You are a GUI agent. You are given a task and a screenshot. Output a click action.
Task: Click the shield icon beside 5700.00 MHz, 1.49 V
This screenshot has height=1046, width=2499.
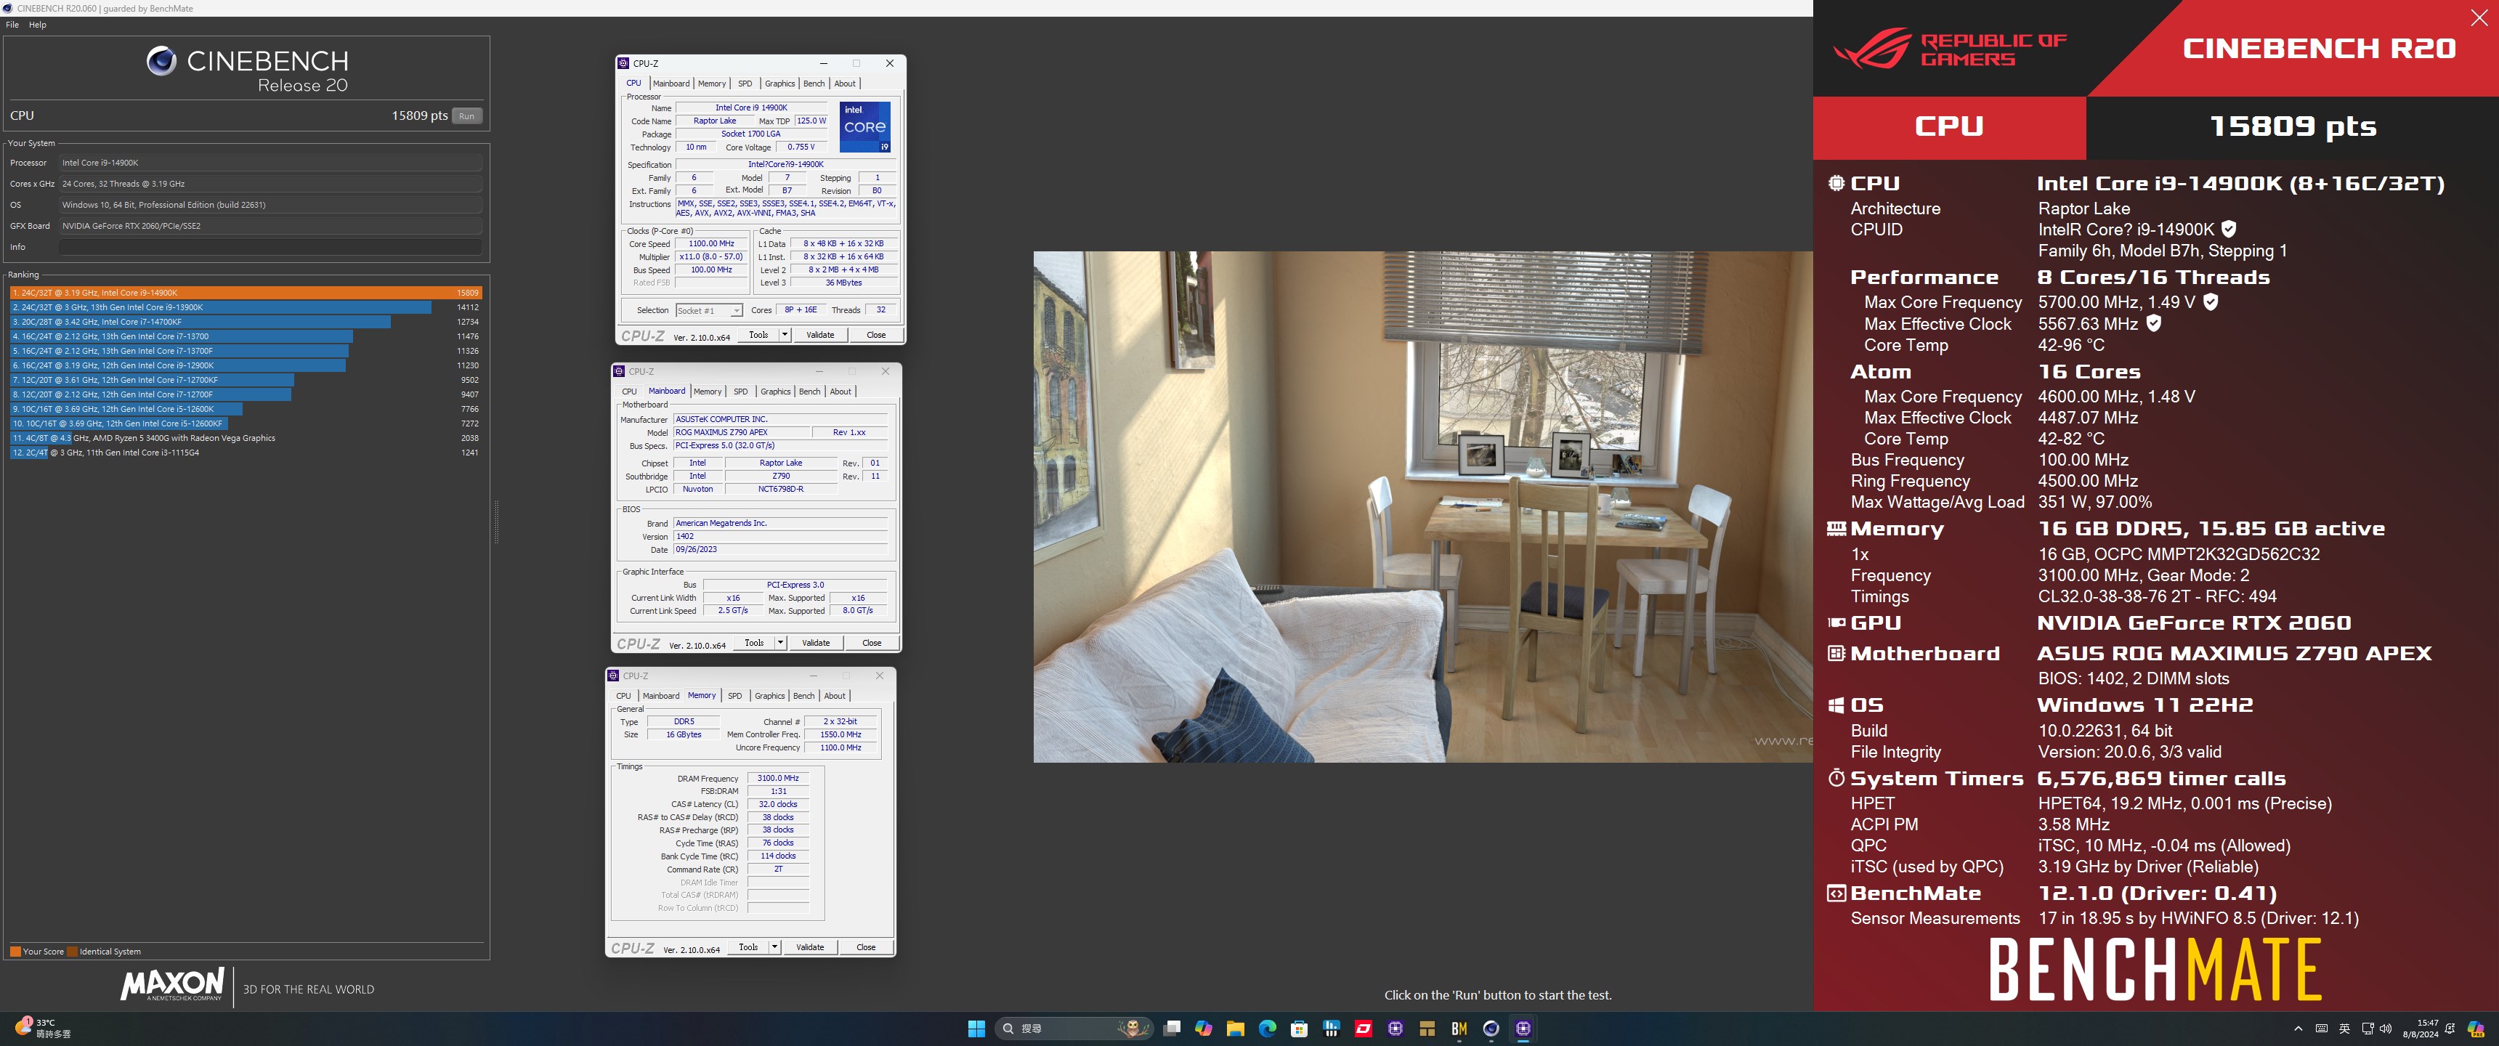pyautogui.click(x=2211, y=301)
